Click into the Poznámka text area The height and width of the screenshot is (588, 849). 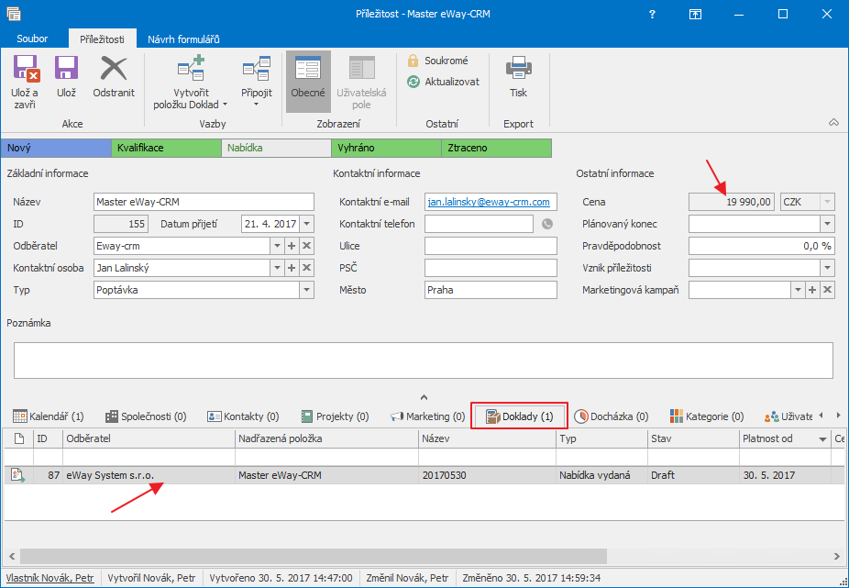click(x=424, y=361)
